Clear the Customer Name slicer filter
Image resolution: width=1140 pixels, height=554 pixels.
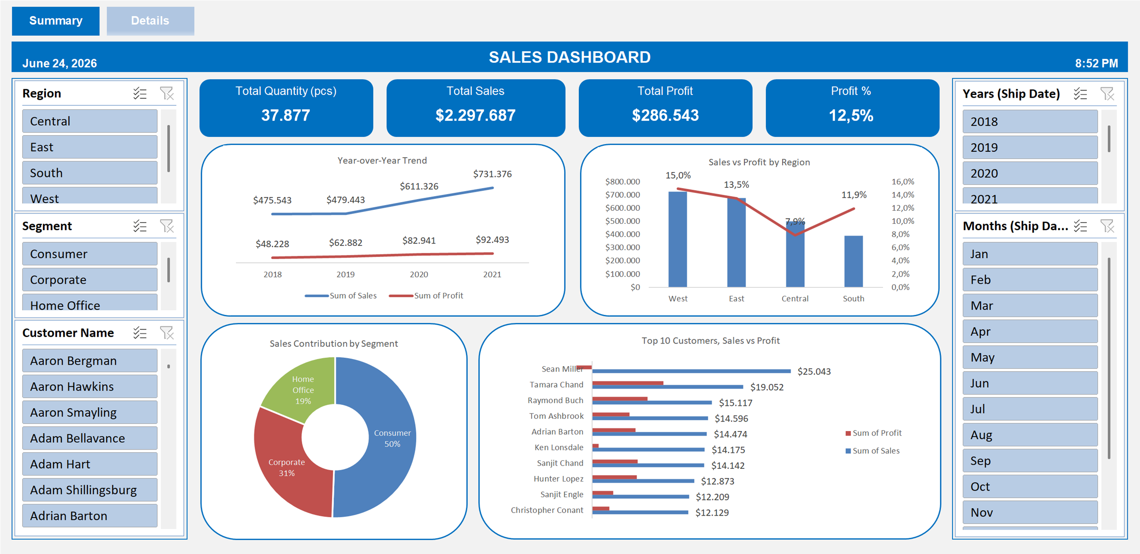pos(167,333)
